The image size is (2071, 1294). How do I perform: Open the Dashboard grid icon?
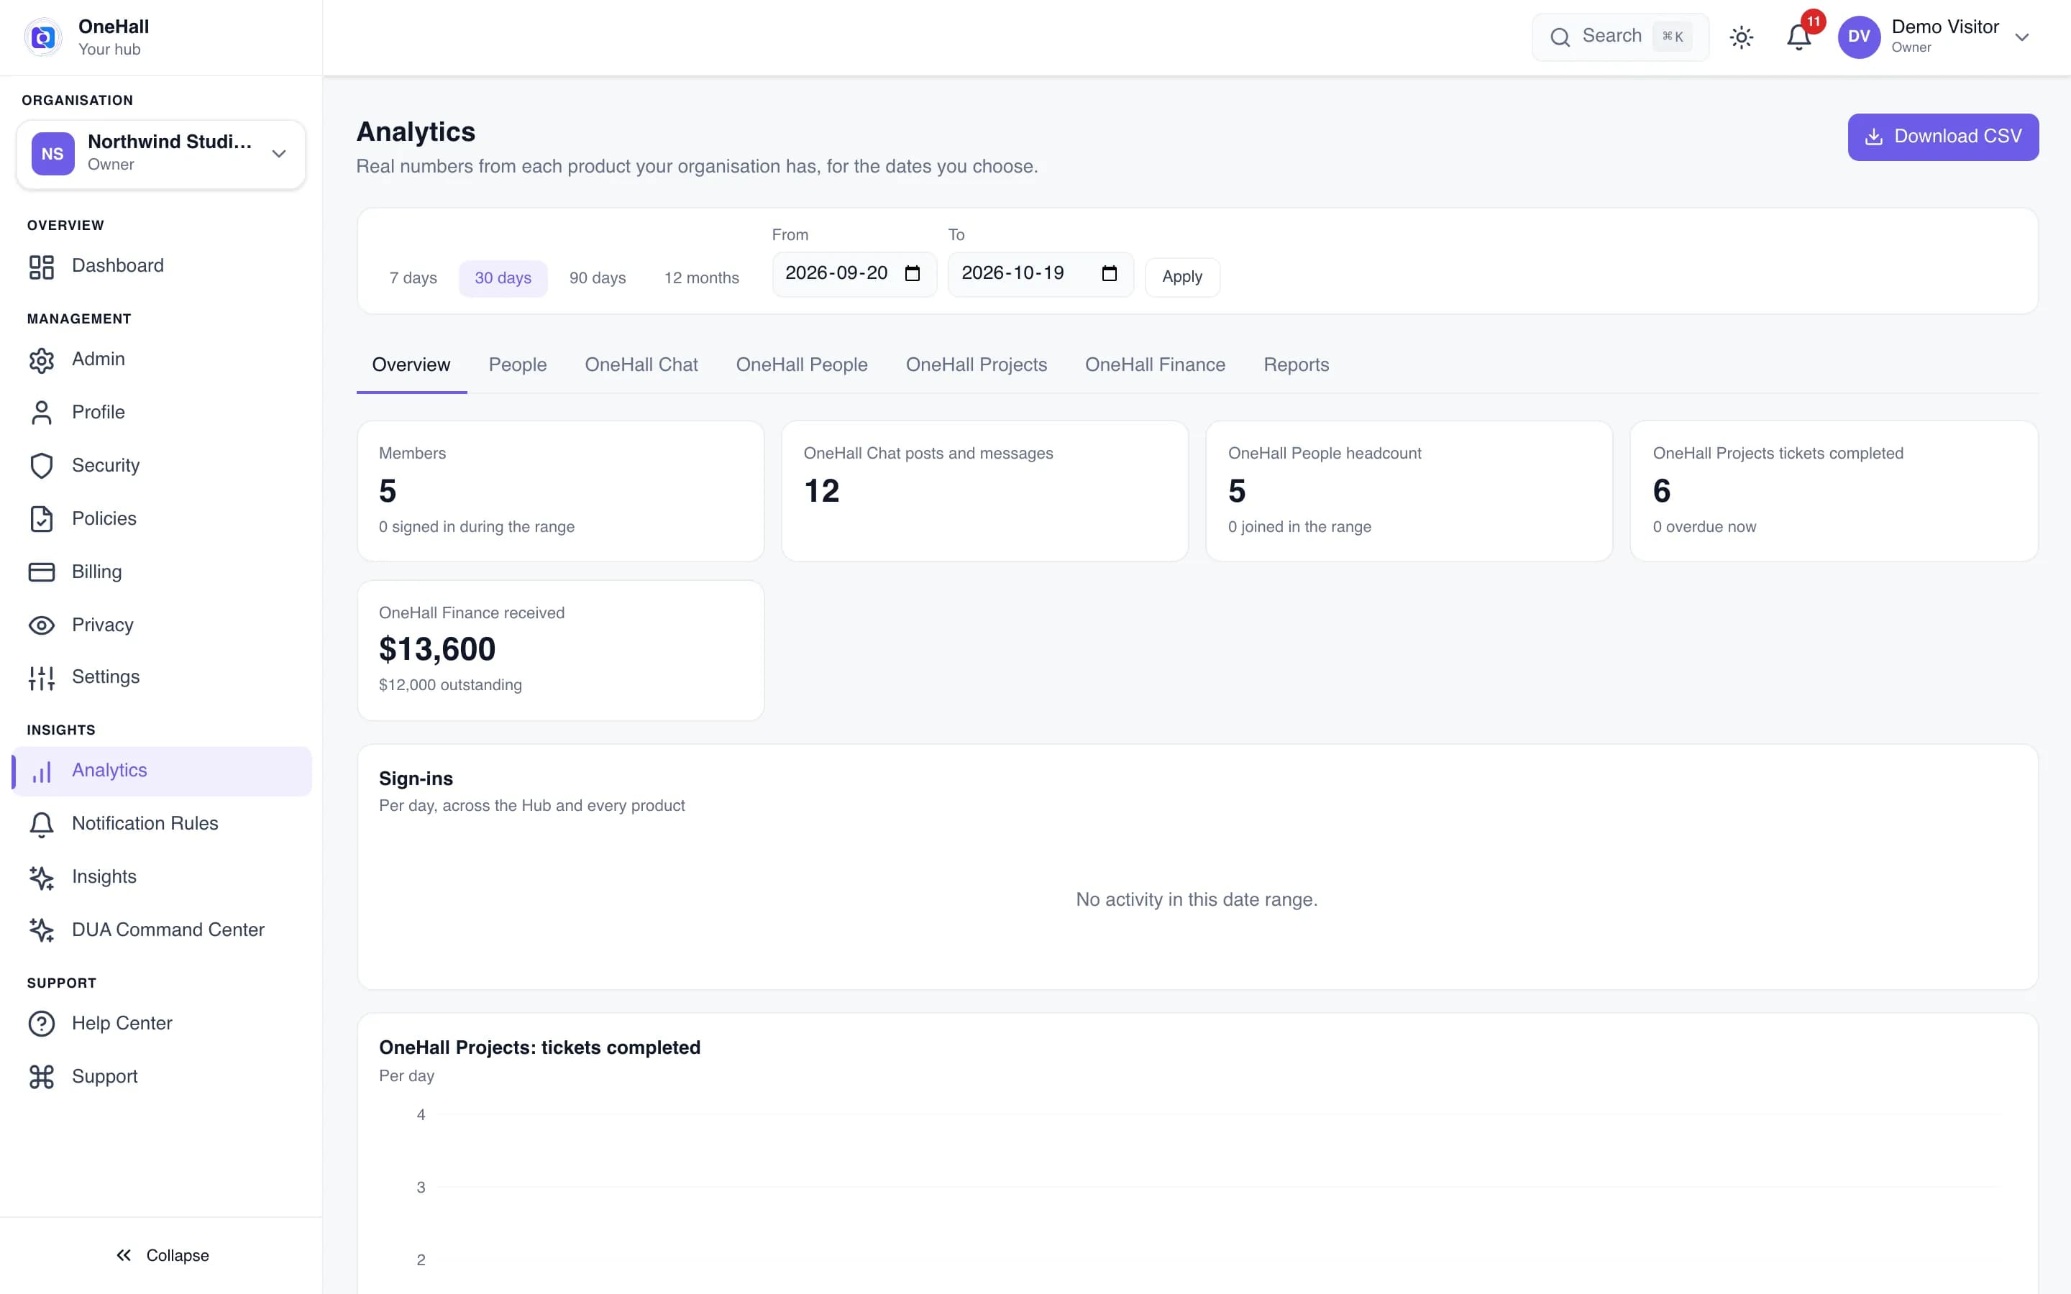coord(41,266)
